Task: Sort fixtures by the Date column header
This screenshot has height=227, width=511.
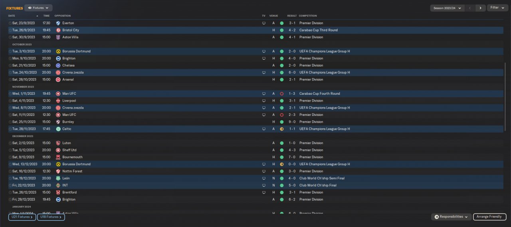Action: pos(12,16)
